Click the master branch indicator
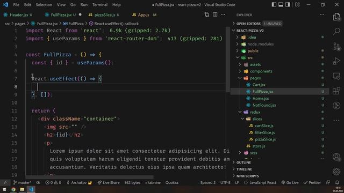 click(x=22, y=182)
